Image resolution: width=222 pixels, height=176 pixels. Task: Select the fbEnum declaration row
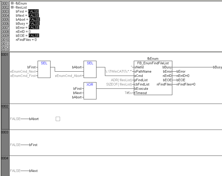pyautogui.click(x=21, y=3)
